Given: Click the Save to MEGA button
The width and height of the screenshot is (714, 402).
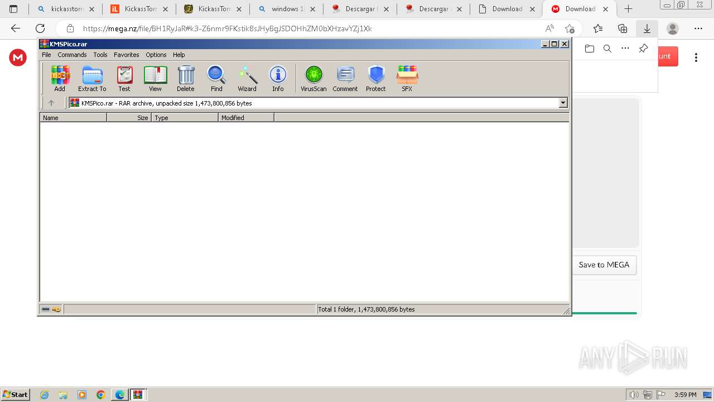Looking at the screenshot, I should point(604,265).
